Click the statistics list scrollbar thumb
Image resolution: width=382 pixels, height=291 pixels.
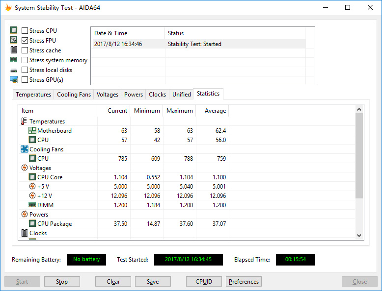[x=359, y=156]
